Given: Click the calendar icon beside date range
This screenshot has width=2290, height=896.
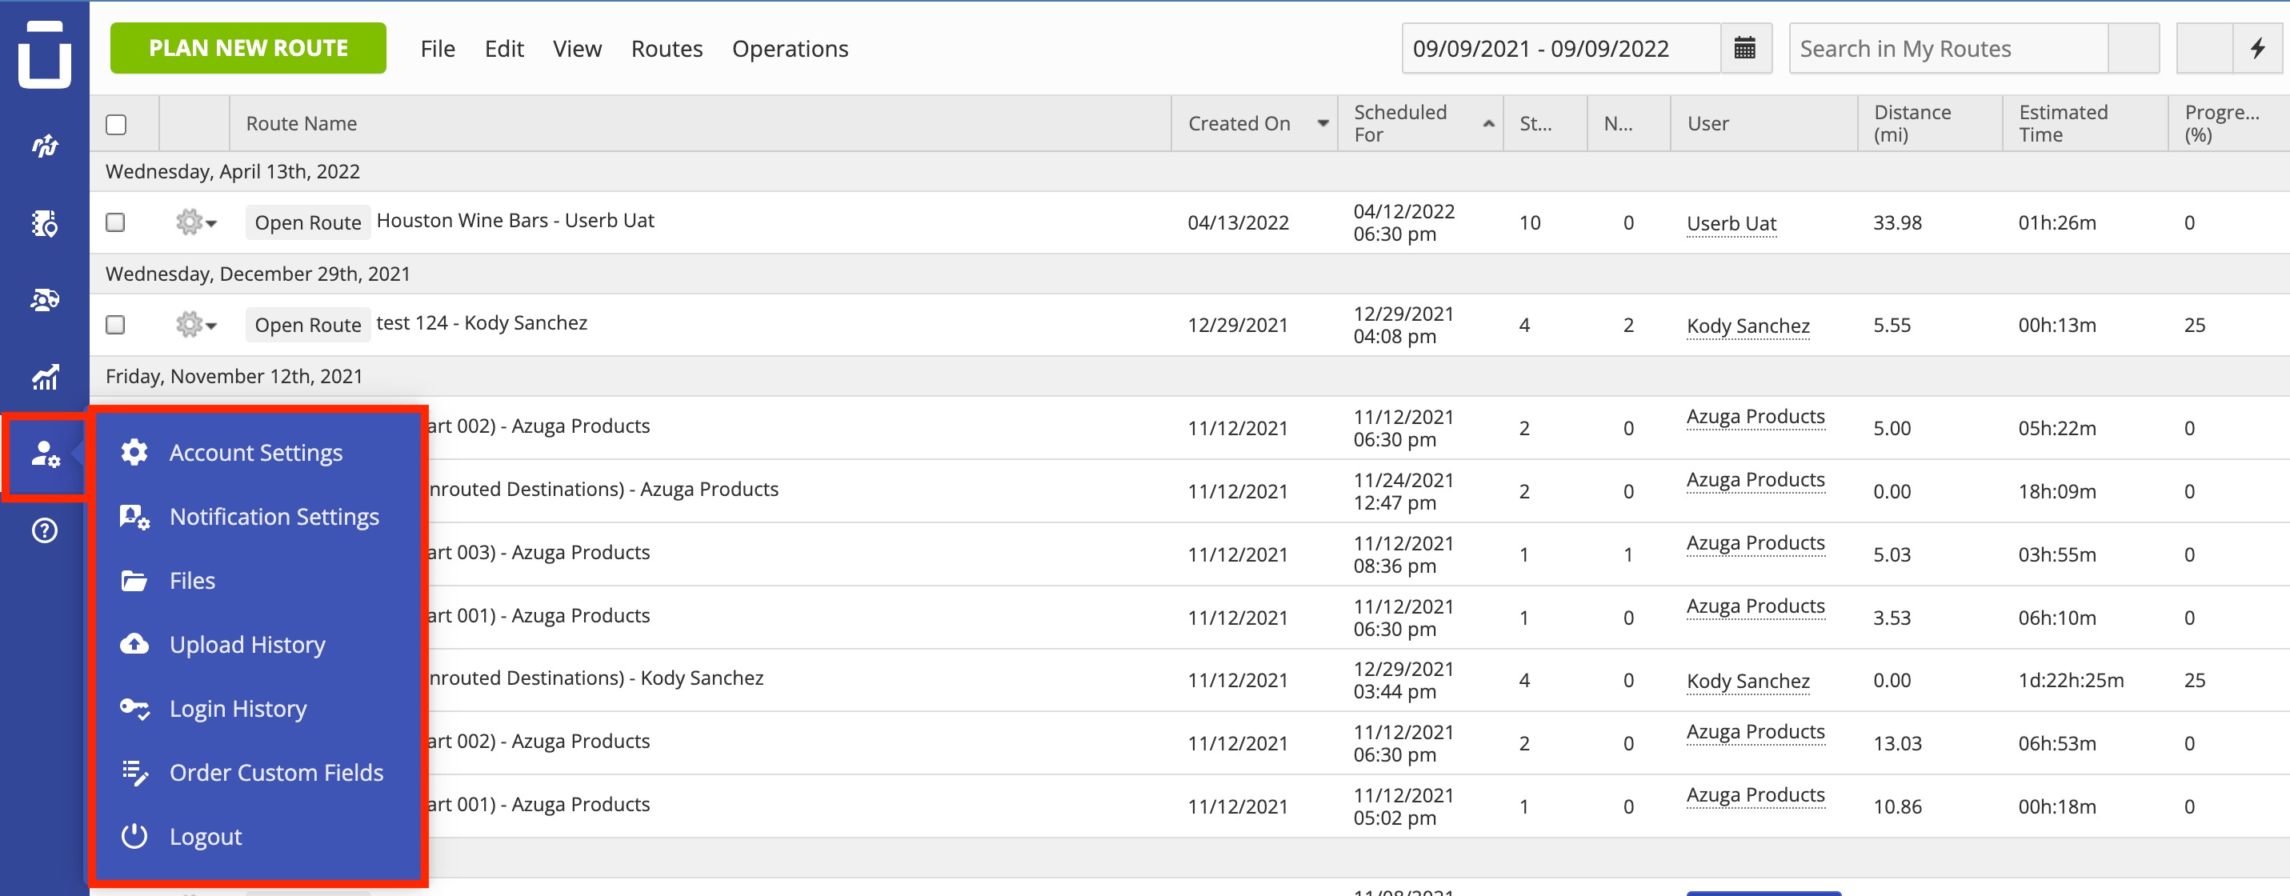Looking at the screenshot, I should (1744, 48).
